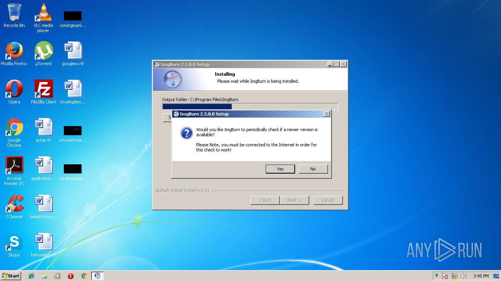This screenshot has width=501, height=281.
Task: Click the greyed Next button
Action: coord(294,200)
